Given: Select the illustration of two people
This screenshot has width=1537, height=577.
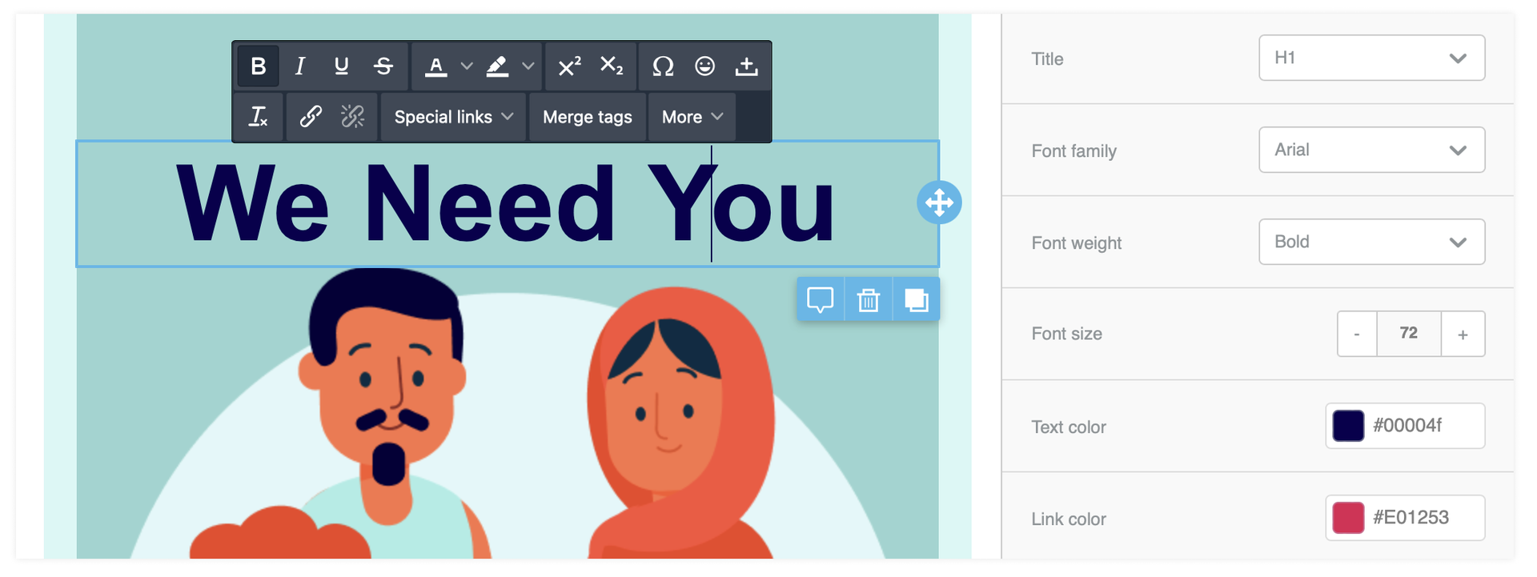Looking at the screenshot, I should tap(508, 414).
